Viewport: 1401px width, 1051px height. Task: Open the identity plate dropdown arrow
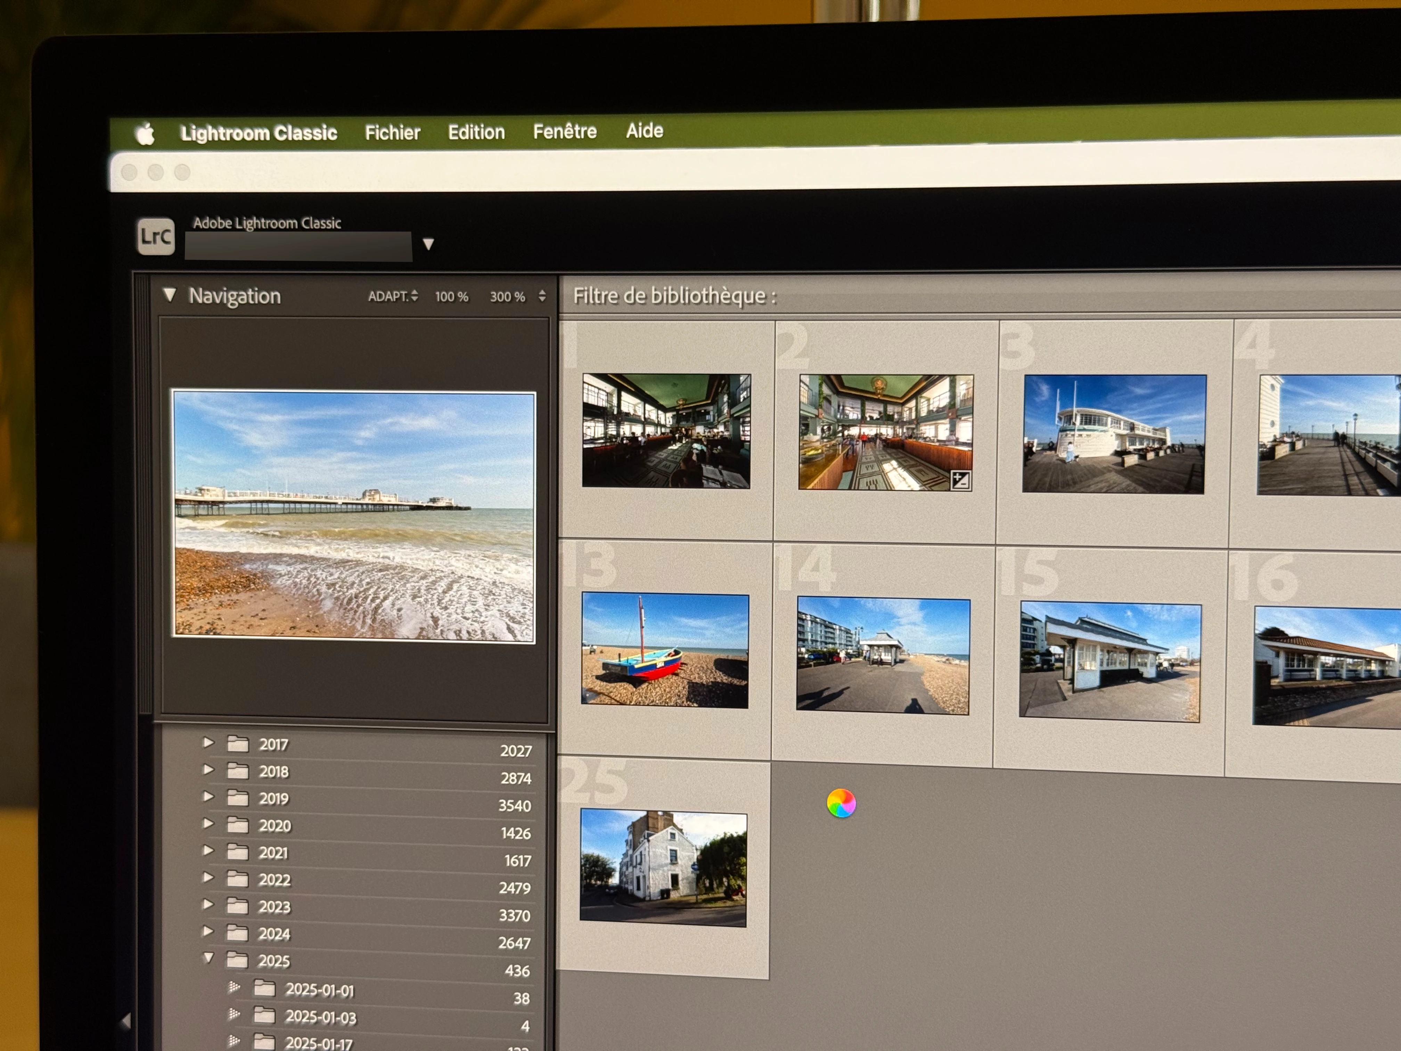[428, 244]
